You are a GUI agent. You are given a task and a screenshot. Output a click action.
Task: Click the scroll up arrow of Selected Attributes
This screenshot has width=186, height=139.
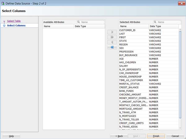(180, 29)
